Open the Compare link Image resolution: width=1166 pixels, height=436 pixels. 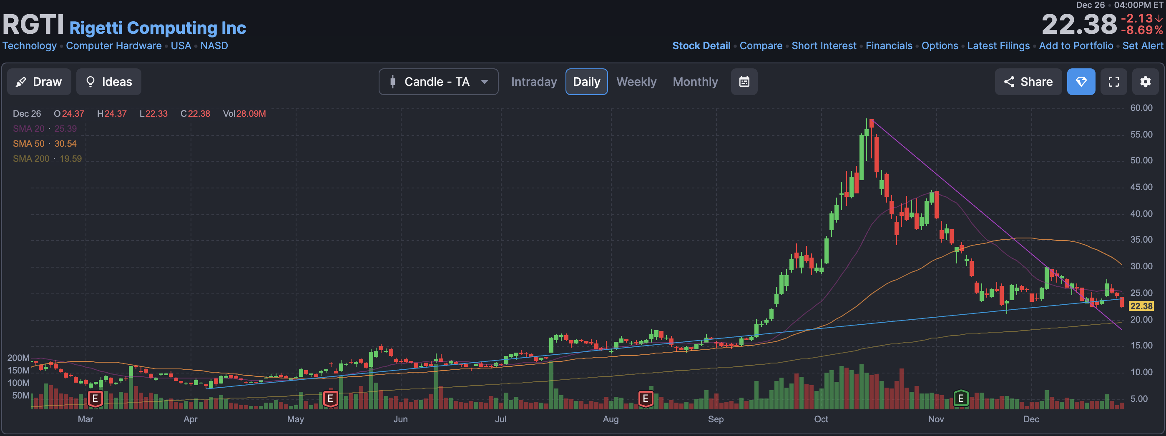(x=761, y=46)
